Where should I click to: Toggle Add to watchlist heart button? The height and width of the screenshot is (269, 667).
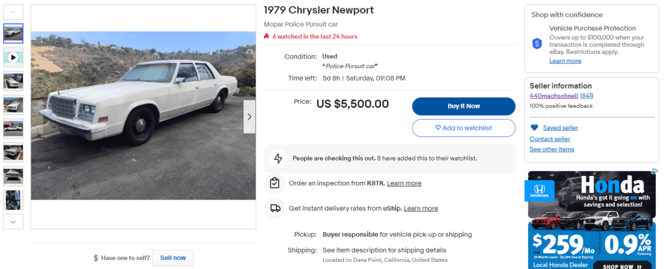[463, 128]
